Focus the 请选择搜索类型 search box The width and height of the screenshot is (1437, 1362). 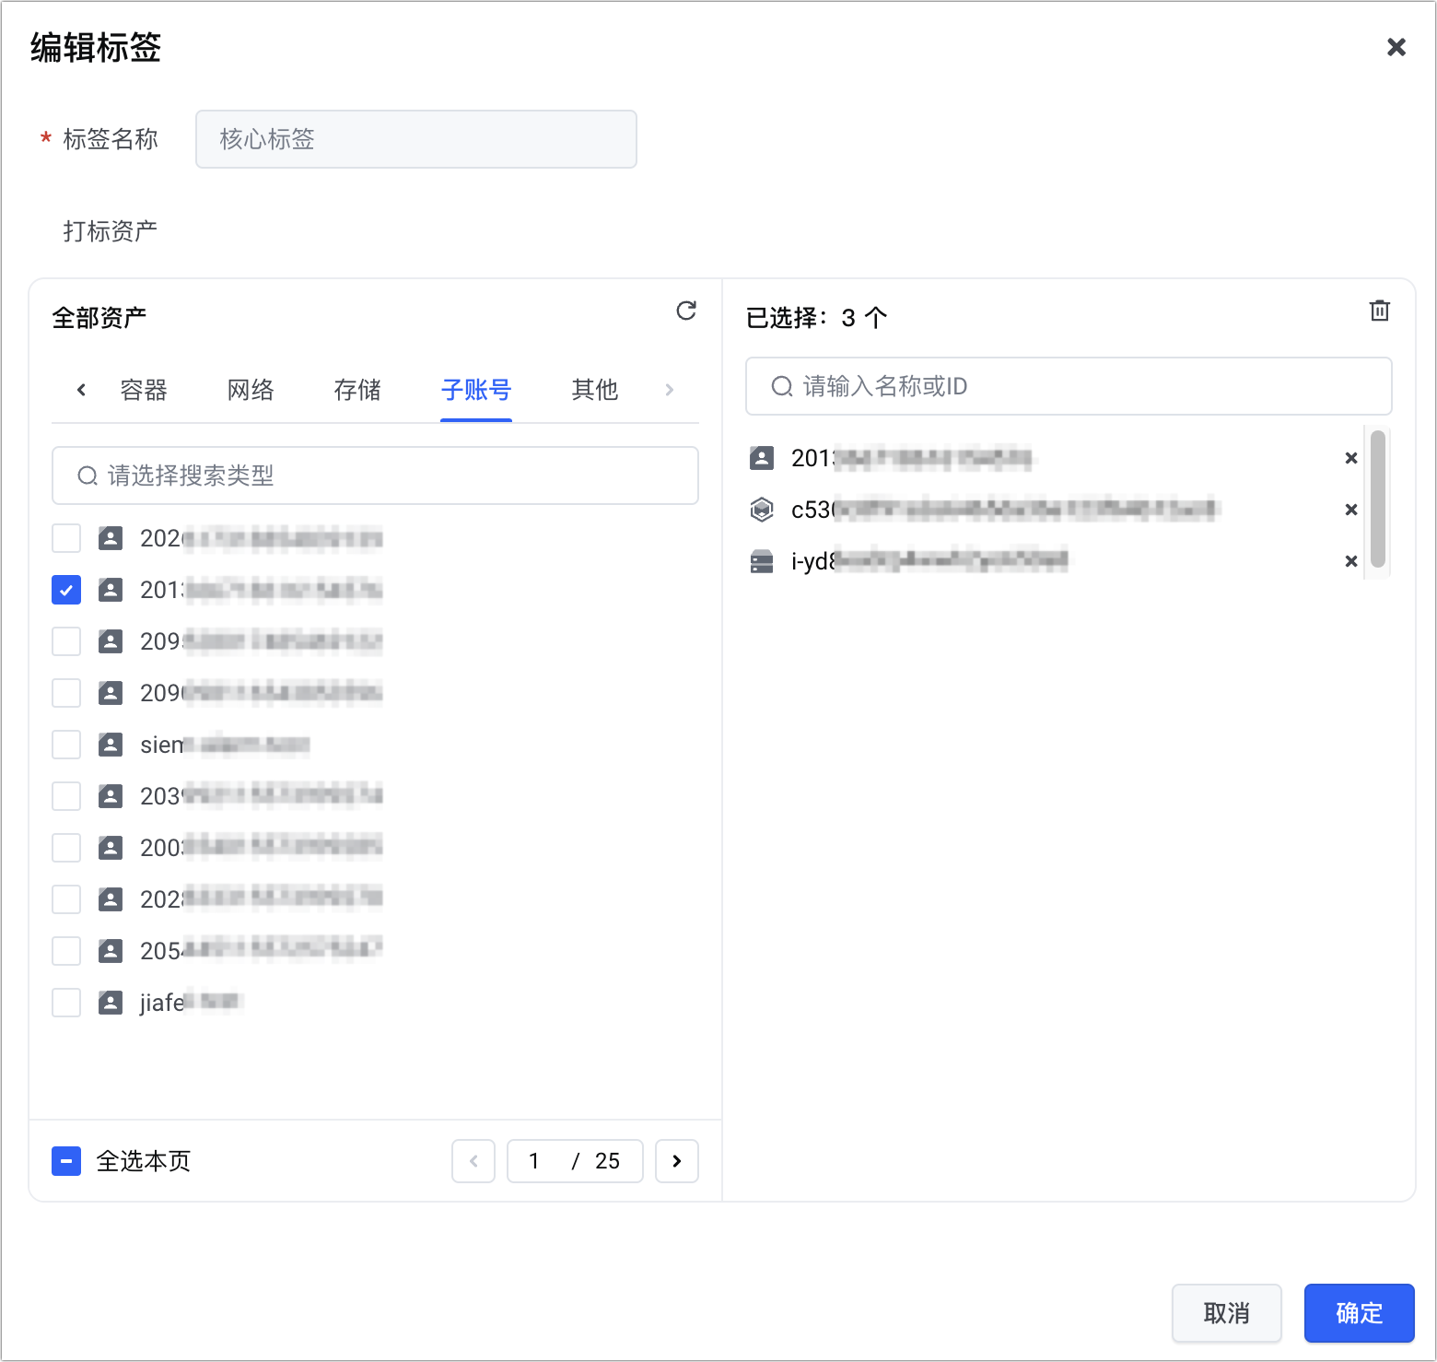pyautogui.click(x=375, y=476)
